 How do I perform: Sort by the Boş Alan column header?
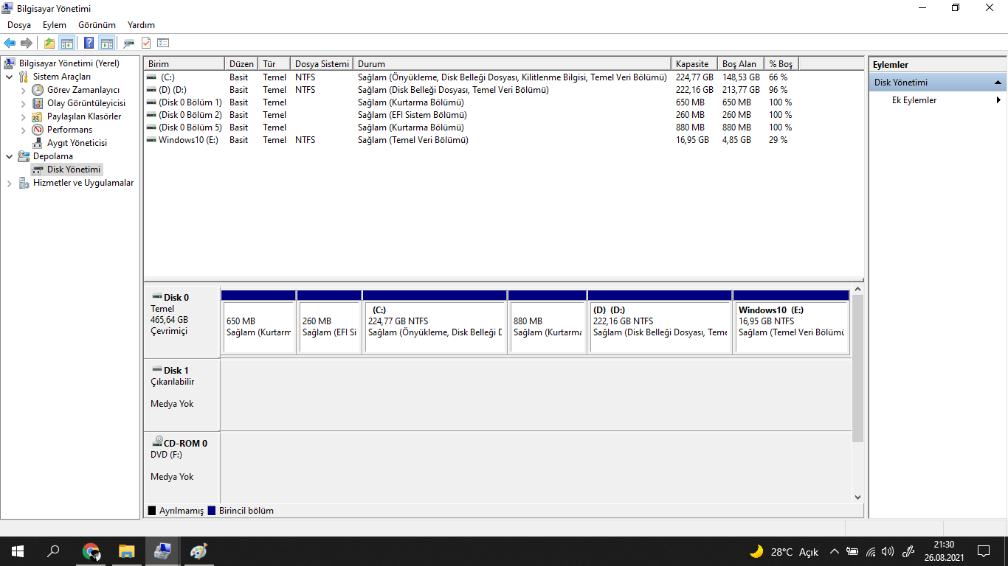coord(741,64)
